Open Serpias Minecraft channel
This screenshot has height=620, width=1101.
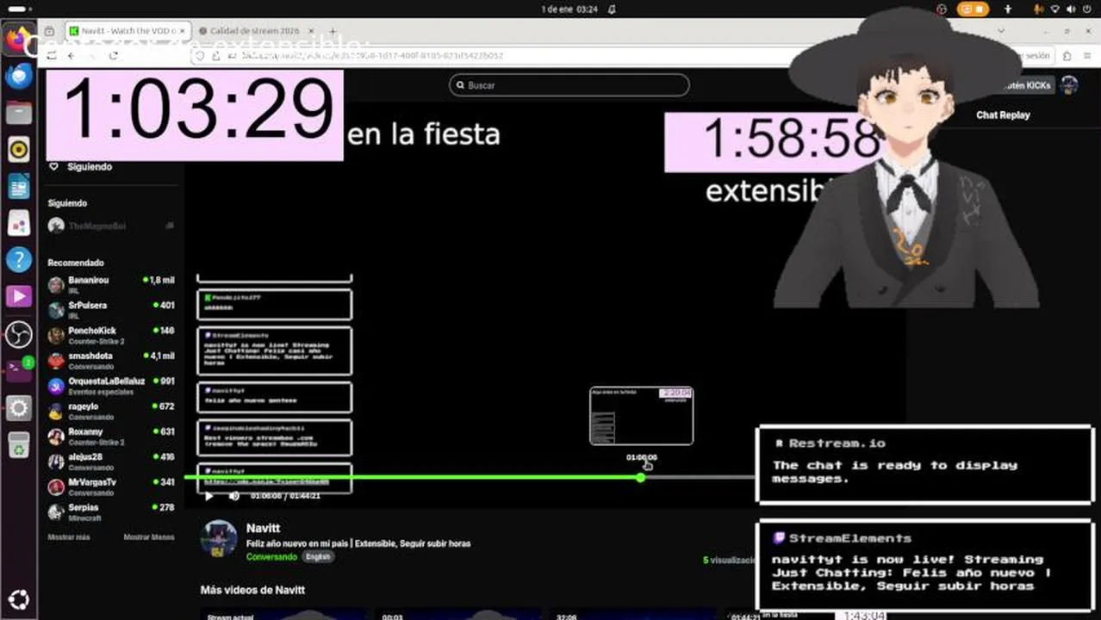111,512
